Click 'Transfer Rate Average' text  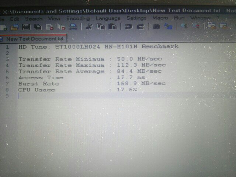62,71
